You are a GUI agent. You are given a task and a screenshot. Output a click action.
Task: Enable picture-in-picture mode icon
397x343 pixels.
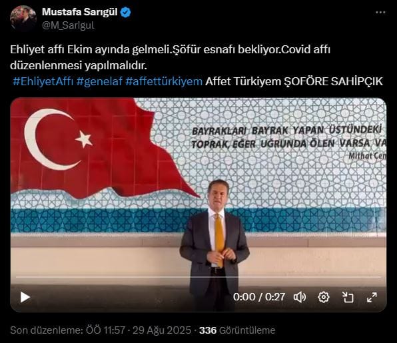348,297
